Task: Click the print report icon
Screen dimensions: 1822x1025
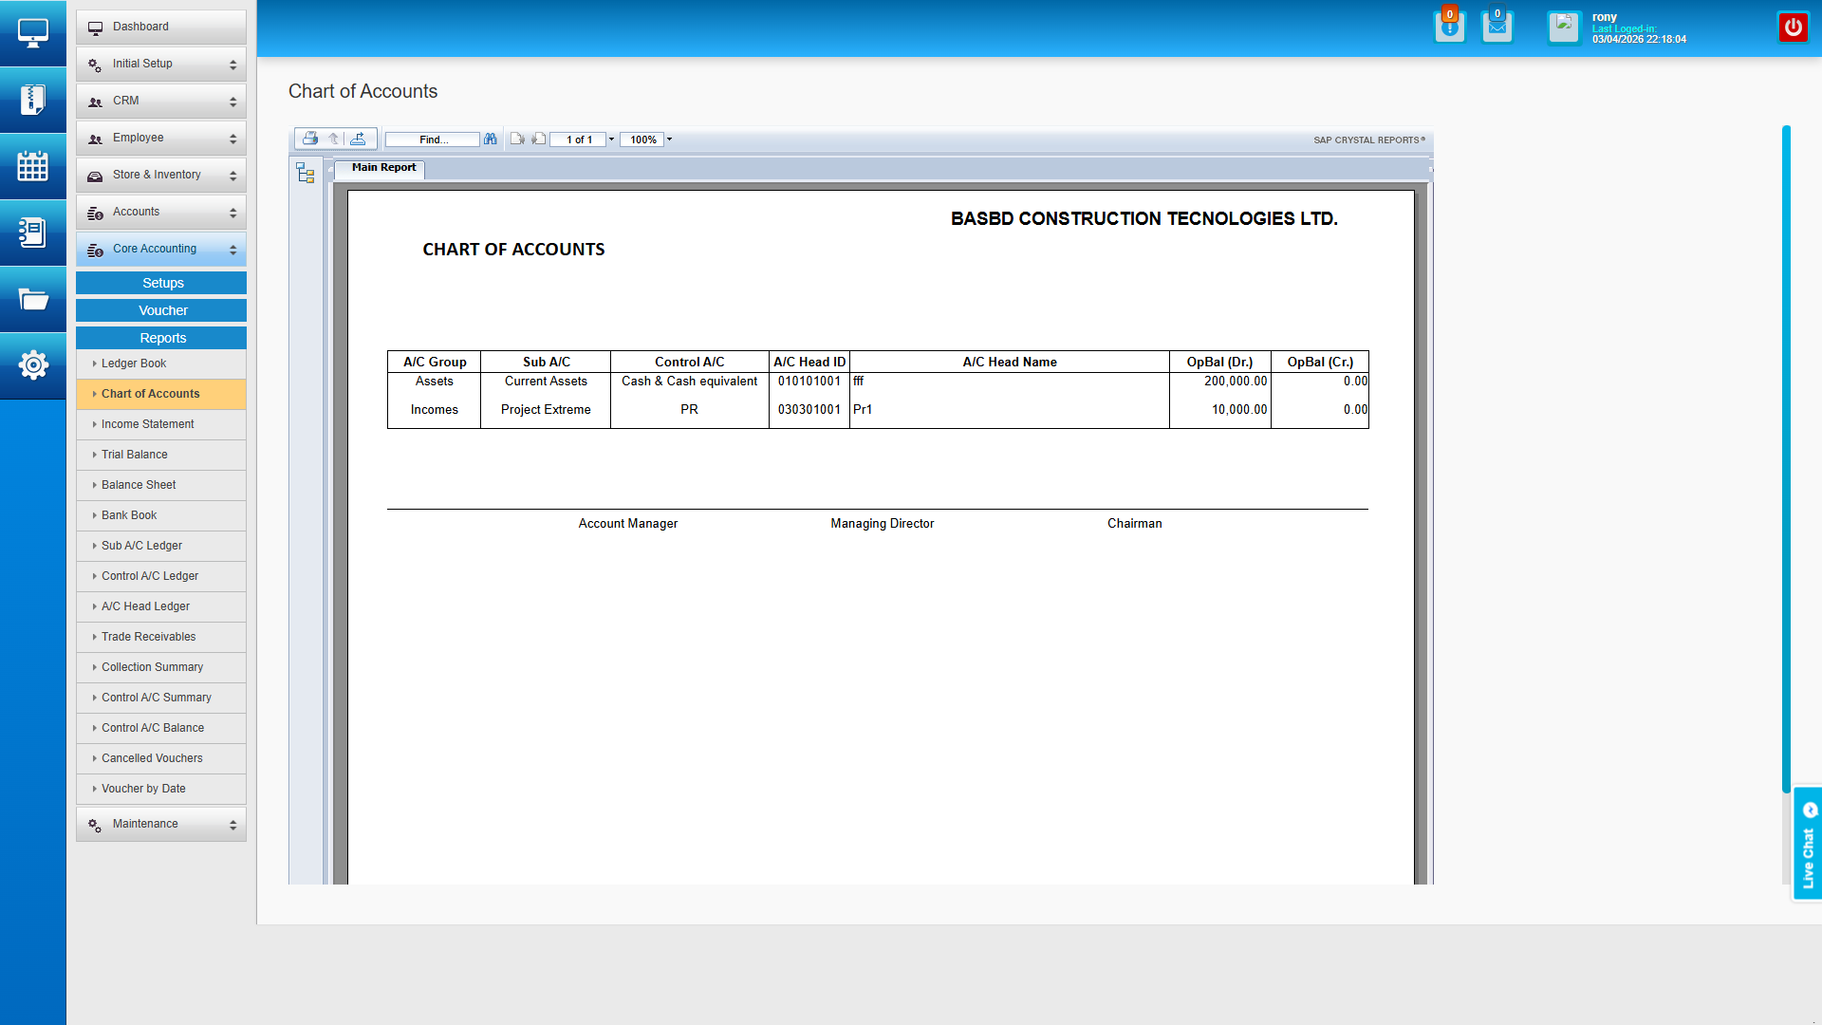Action: (309, 139)
